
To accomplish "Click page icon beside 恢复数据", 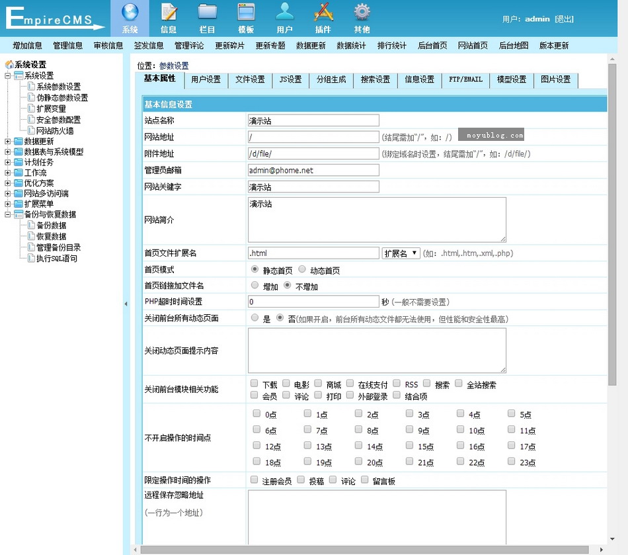I will pos(31,236).
